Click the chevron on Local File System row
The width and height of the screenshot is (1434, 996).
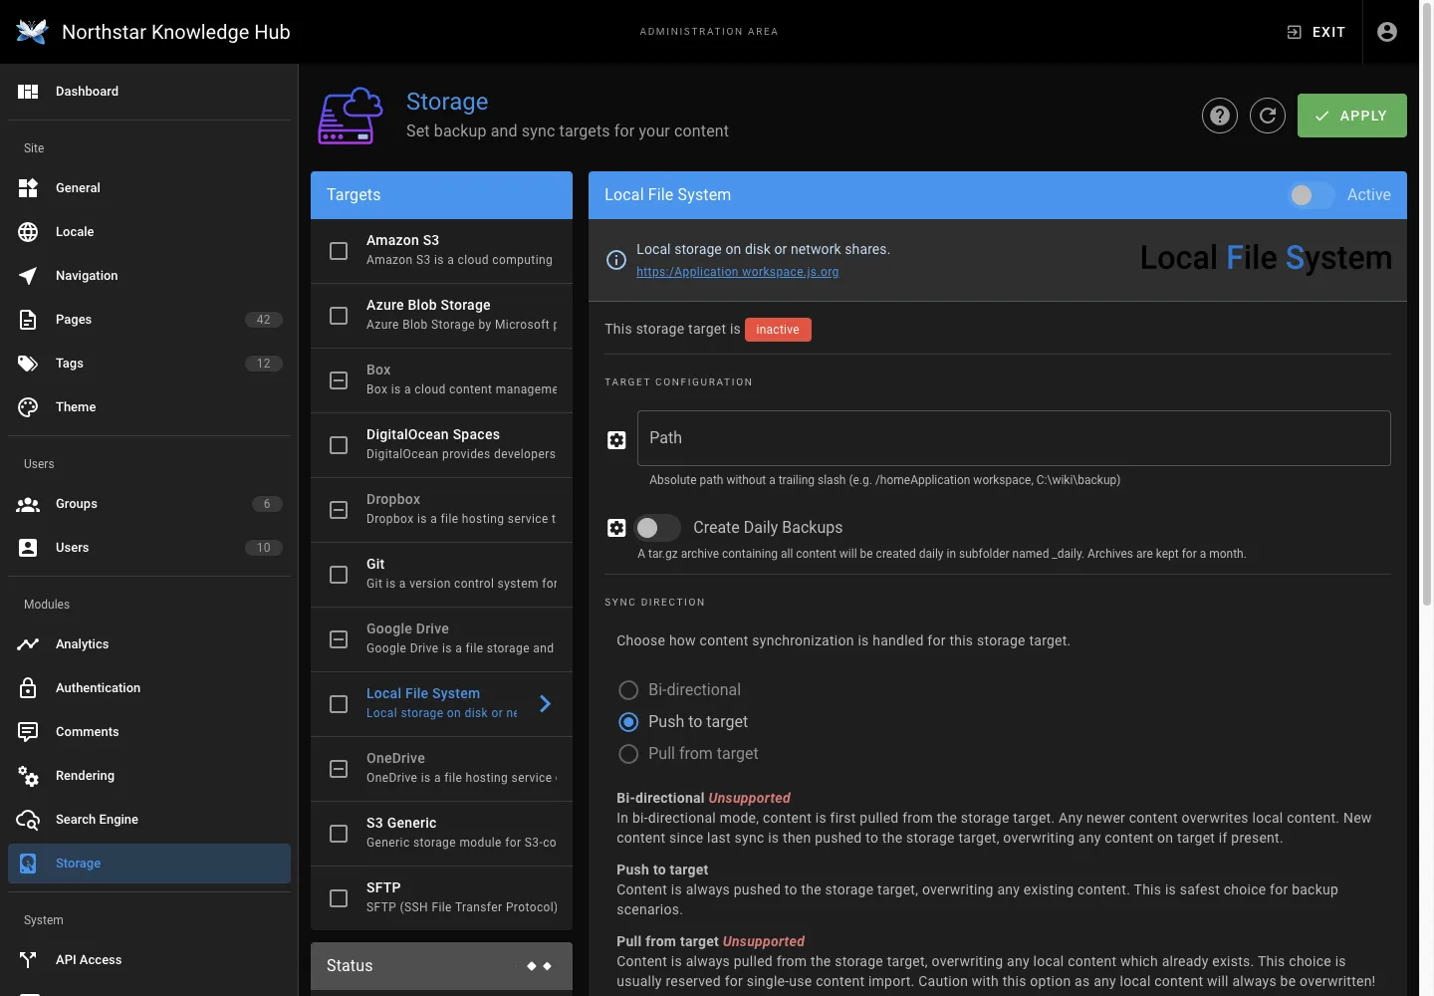[545, 704]
